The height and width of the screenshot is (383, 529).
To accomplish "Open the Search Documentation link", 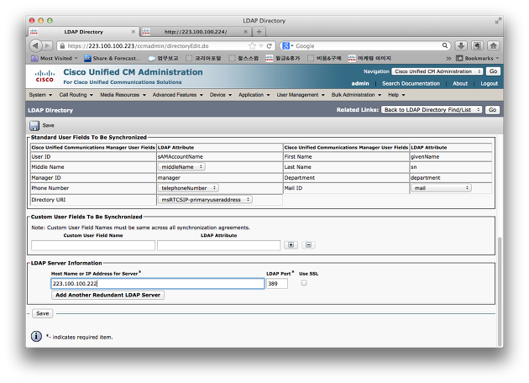I will click(411, 84).
